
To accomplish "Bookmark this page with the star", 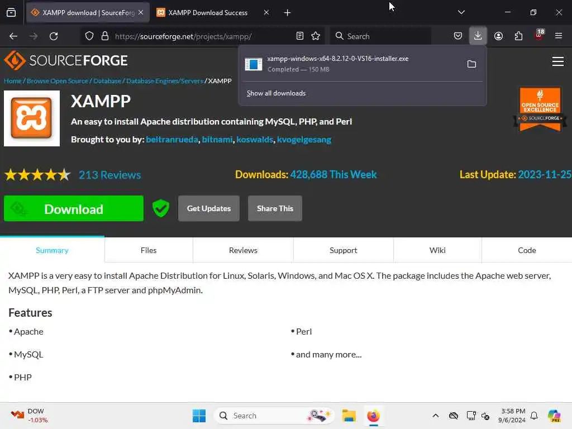I will [x=316, y=36].
